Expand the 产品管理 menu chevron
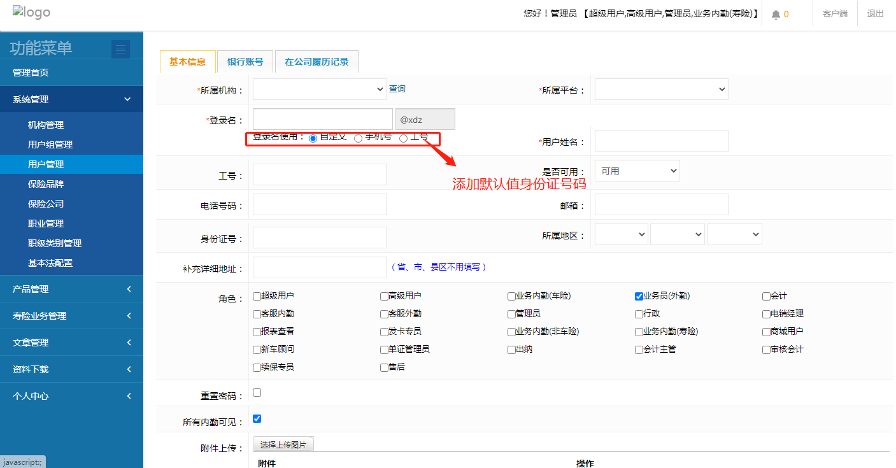 [129, 289]
